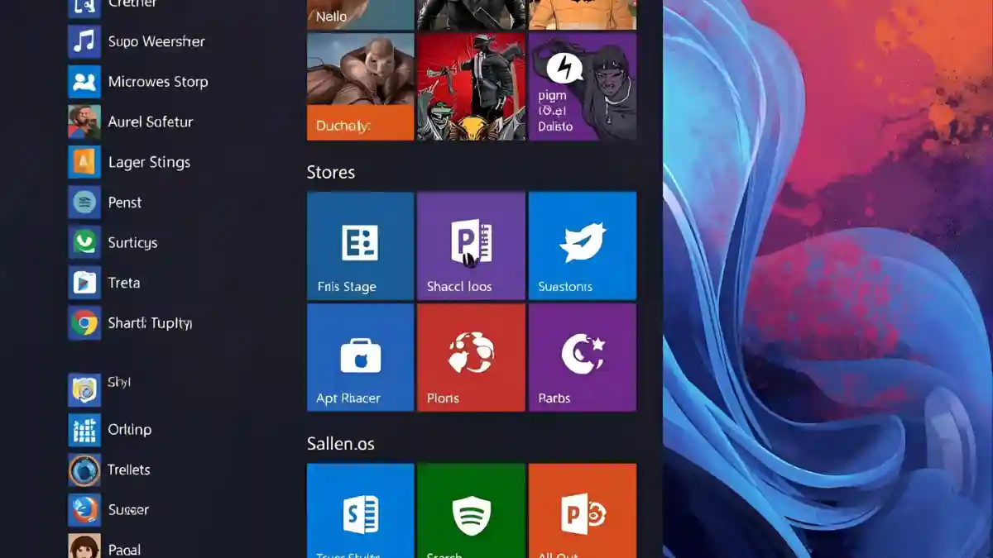Image resolution: width=993 pixels, height=558 pixels.
Task: Select the Orlinp calendar-style icon
Action: pos(124,429)
